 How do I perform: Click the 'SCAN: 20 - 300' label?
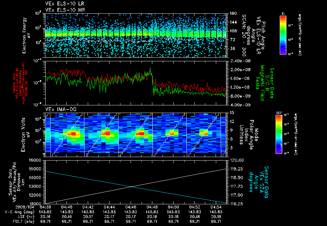tap(244, 35)
